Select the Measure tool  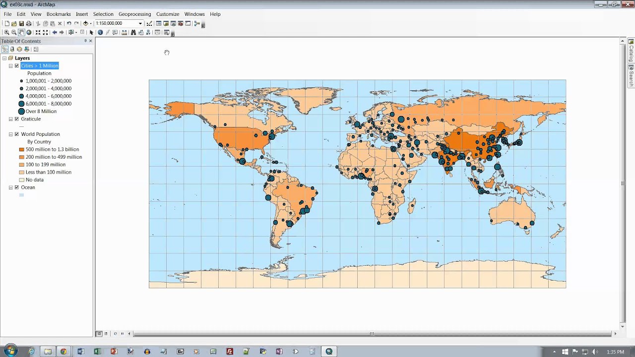tap(125, 32)
